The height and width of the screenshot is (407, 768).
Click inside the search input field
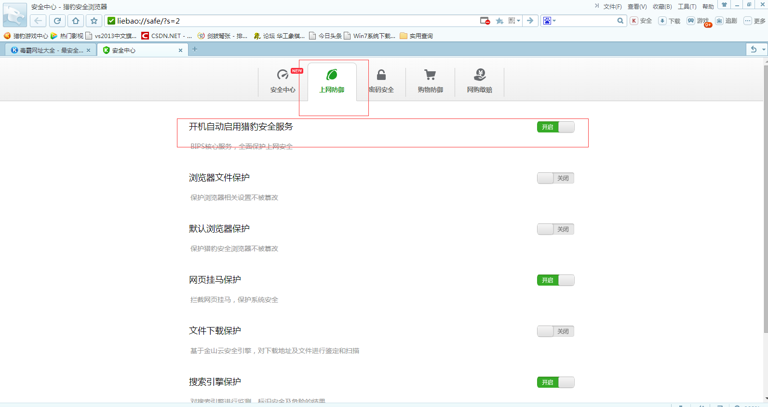(586, 21)
